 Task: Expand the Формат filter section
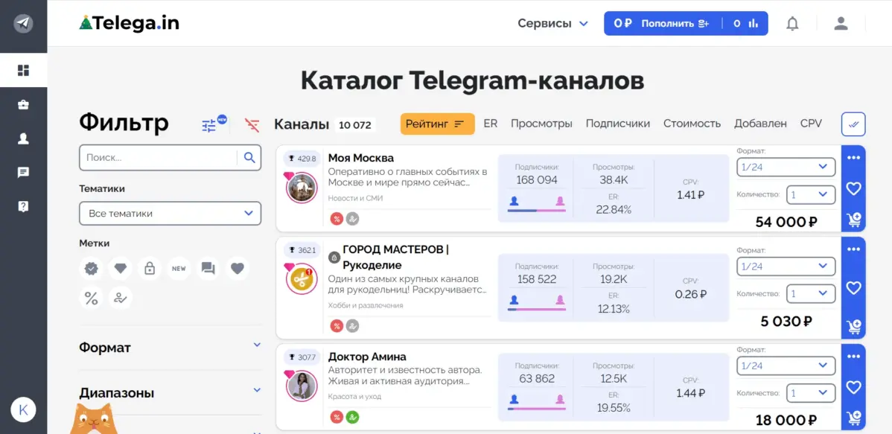click(170, 347)
